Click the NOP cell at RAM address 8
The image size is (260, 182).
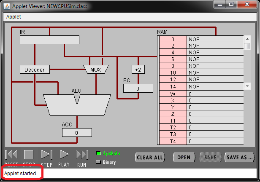[x=215, y=66]
